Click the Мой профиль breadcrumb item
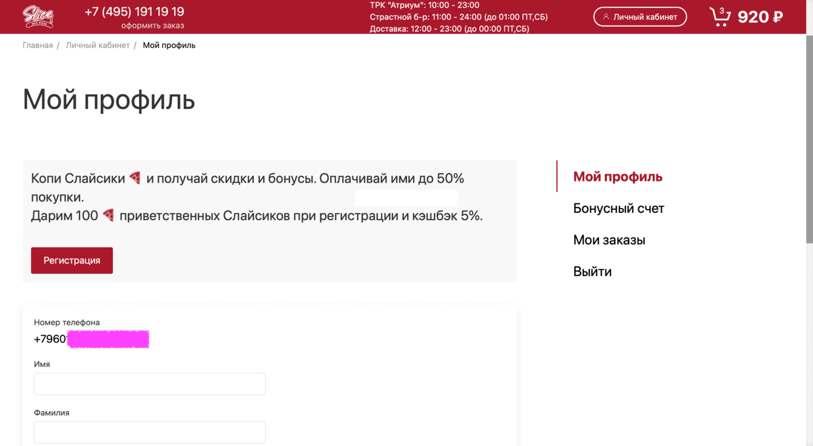This screenshot has width=813, height=446. pos(169,46)
